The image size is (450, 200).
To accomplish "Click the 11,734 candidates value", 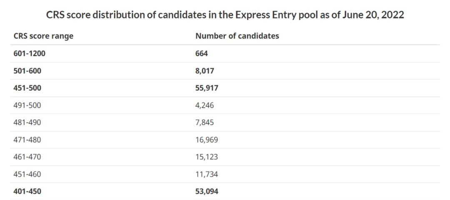I will [x=207, y=174].
